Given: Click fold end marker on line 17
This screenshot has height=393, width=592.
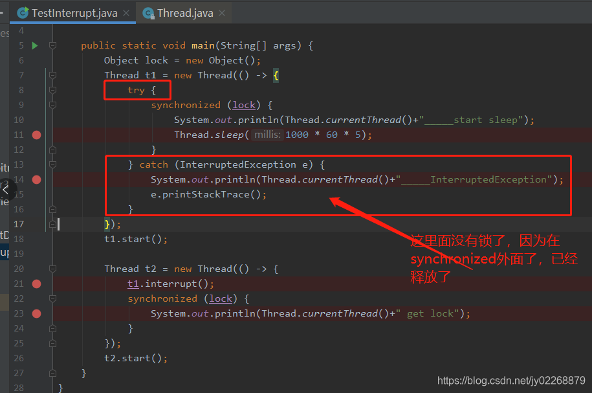Looking at the screenshot, I should (53, 224).
